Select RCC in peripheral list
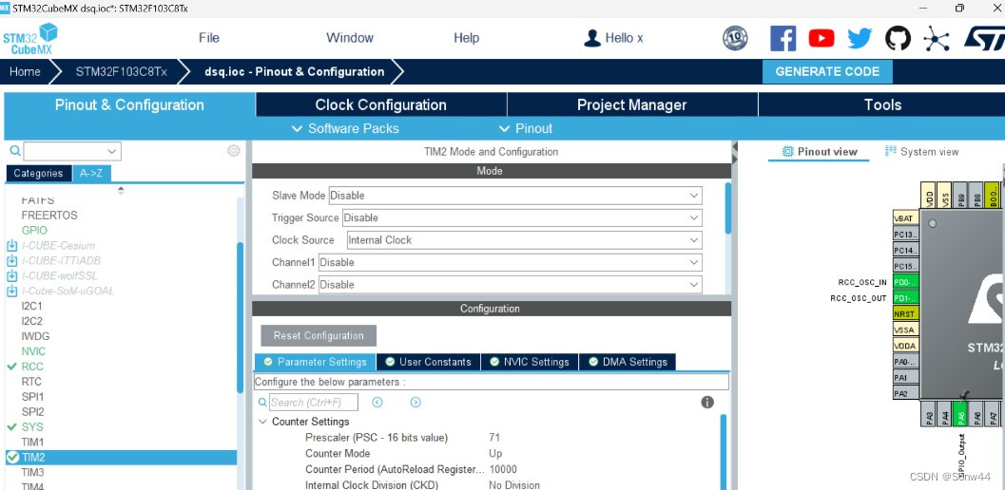Screen dimensions: 1005x490 pyautogui.click(x=32, y=367)
